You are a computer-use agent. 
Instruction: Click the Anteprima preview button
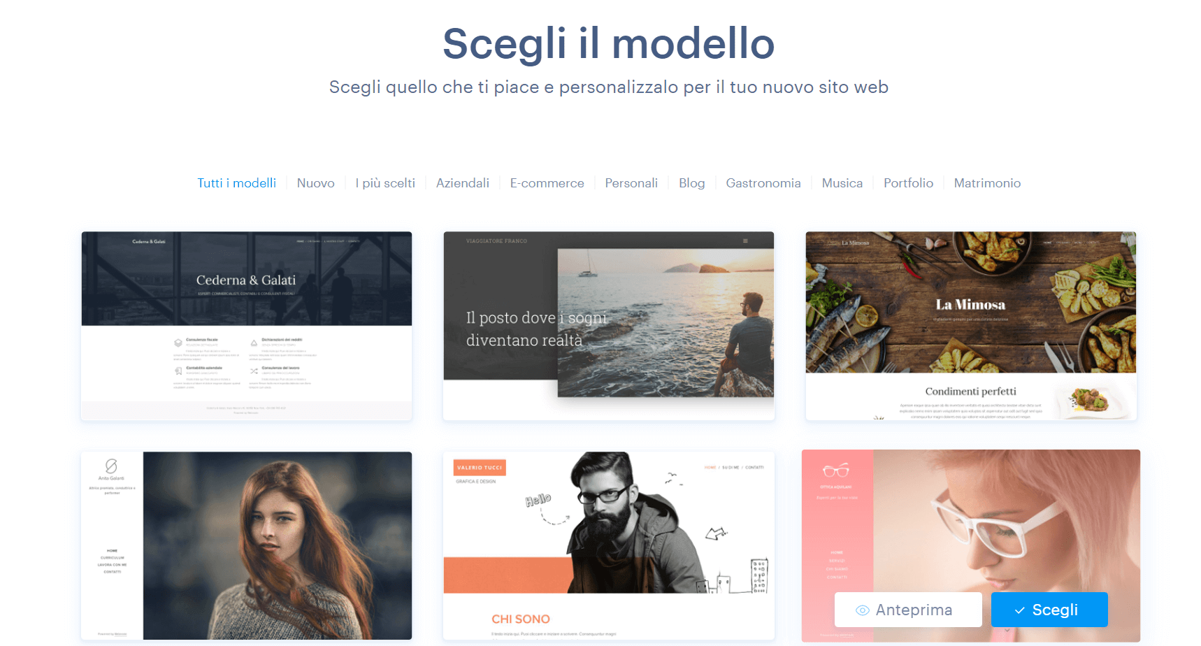tap(908, 610)
